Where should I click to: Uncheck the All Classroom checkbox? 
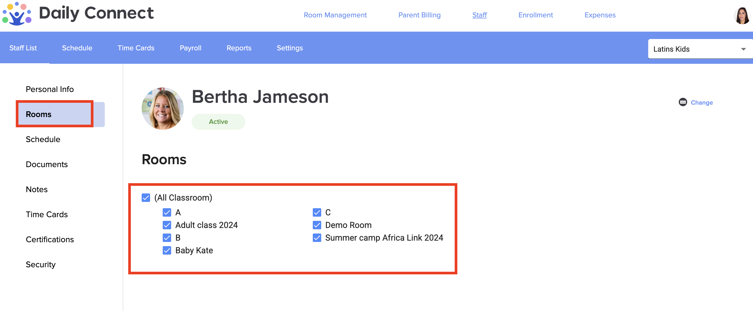tap(146, 198)
